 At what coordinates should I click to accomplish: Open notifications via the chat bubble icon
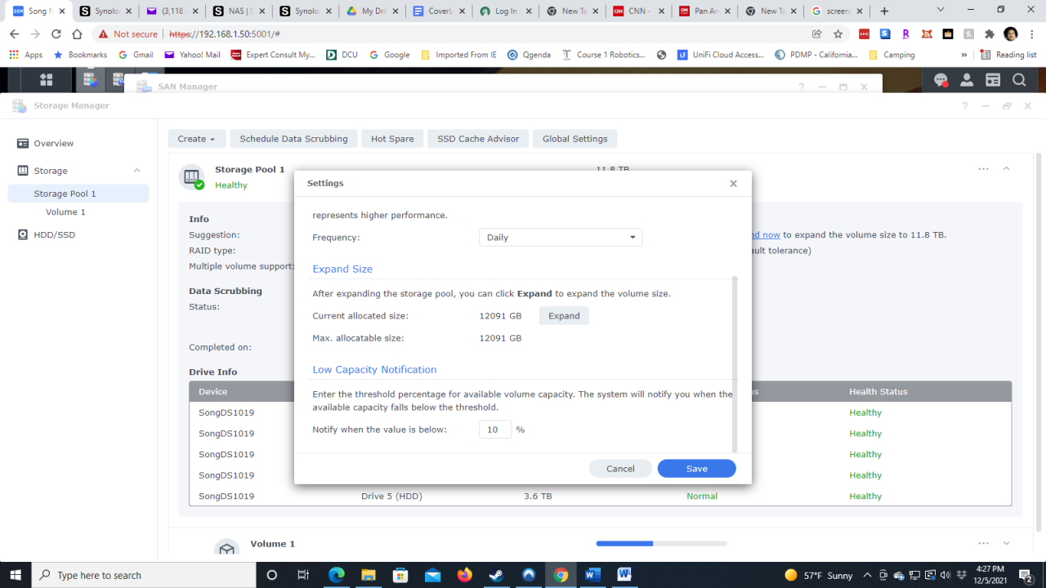coord(941,79)
